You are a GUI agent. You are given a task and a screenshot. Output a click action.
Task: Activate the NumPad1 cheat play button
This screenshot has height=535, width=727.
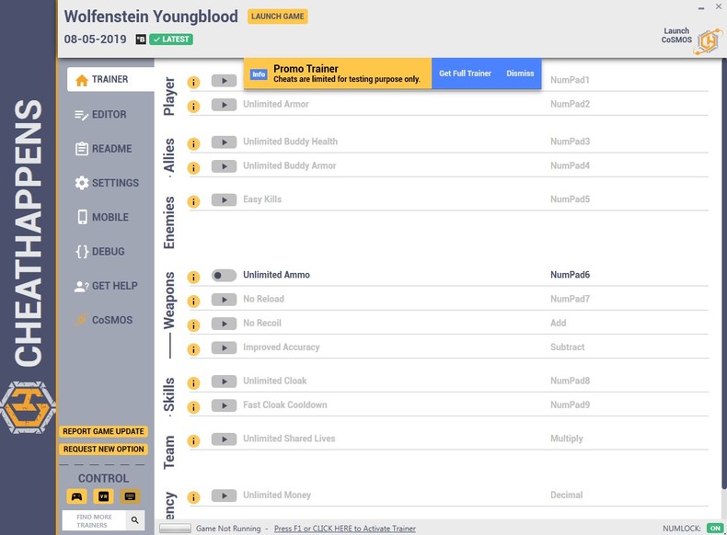click(x=224, y=81)
